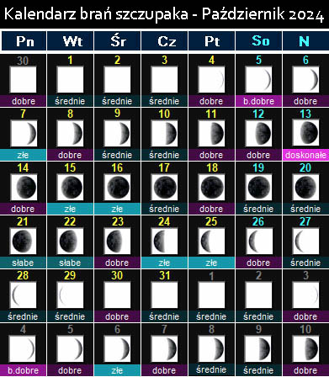Viewport: 329px width, 377px height.
Task: Open the moon phase image for October 20
Action: (x=305, y=187)
